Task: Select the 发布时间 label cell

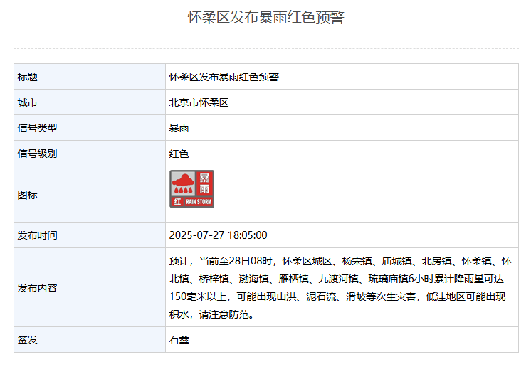Action: click(90, 235)
